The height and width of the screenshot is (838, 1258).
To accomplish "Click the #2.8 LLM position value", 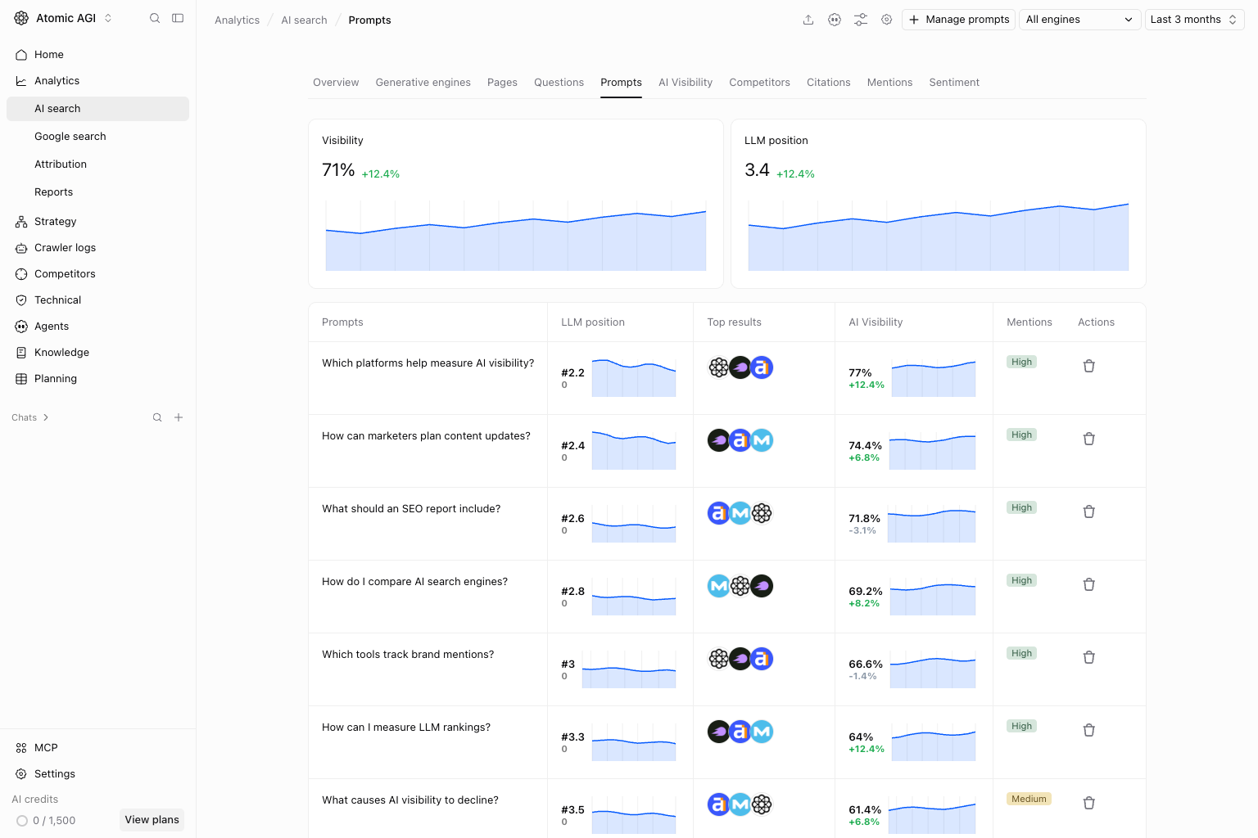I will point(572,591).
